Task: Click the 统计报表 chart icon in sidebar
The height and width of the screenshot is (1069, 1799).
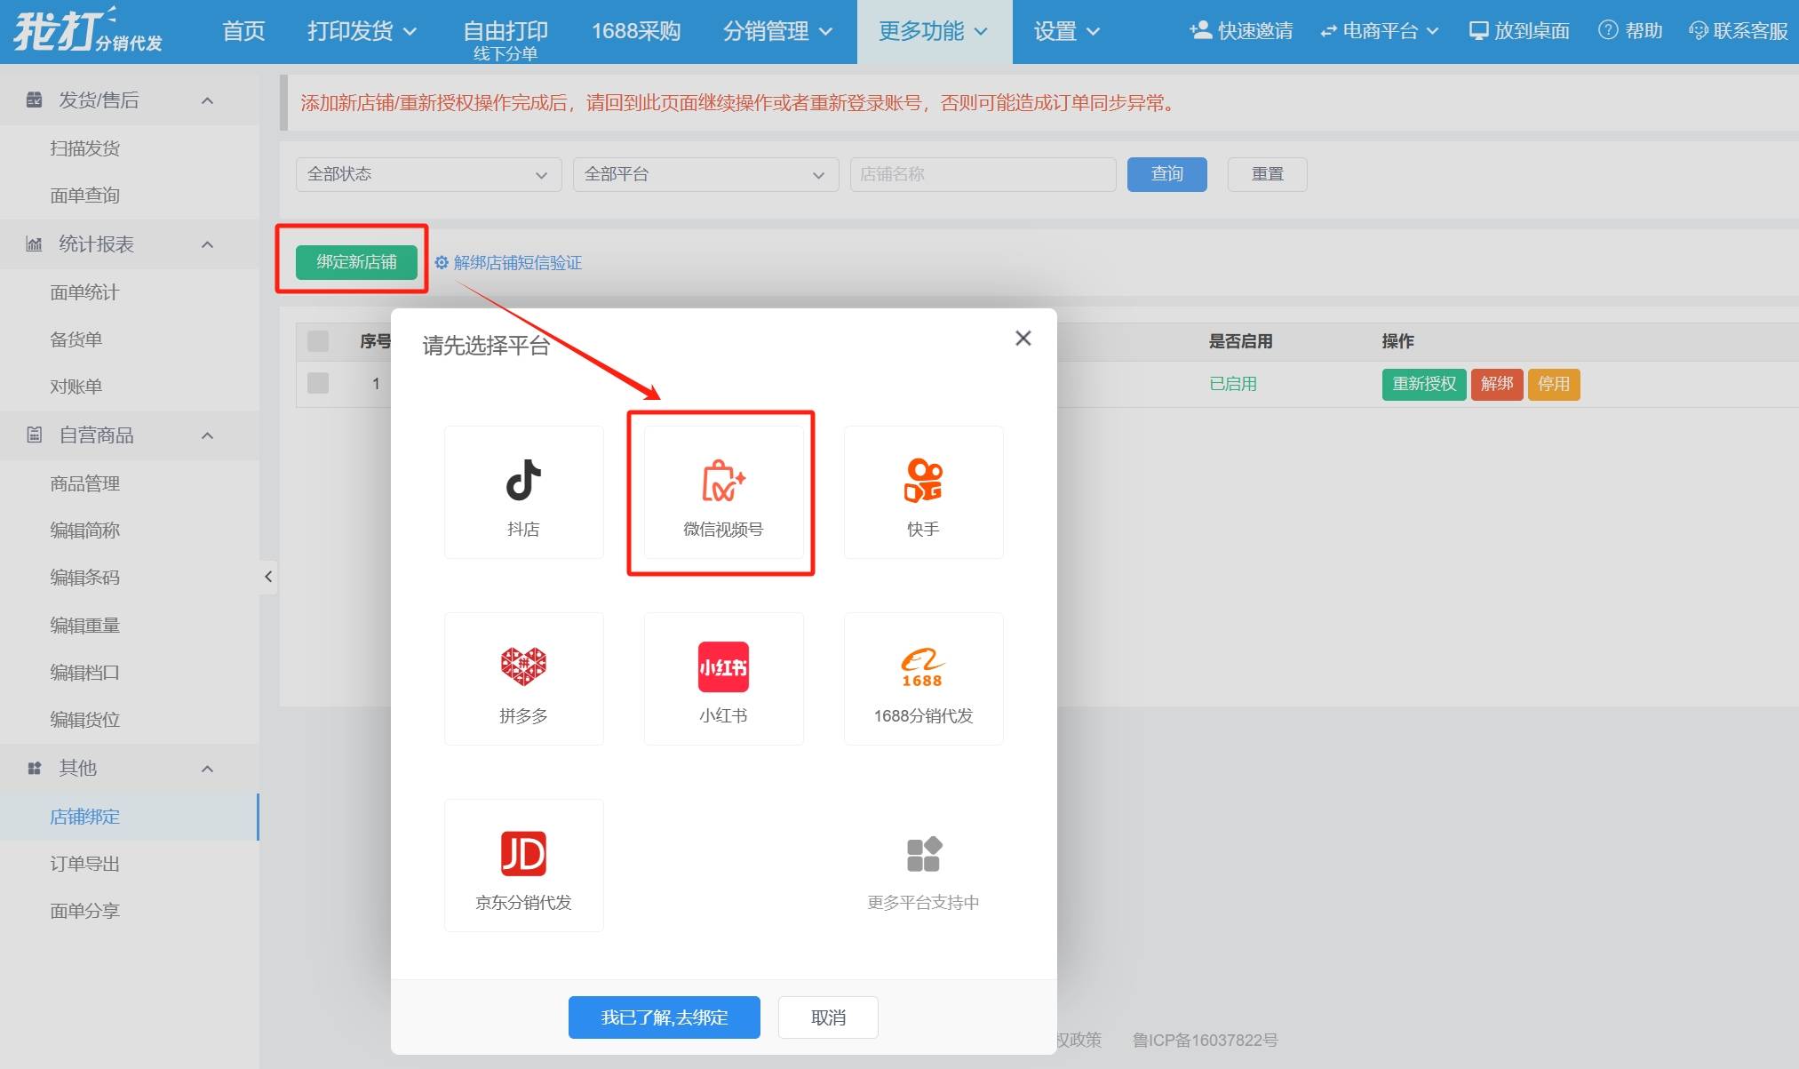Action: 34,243
